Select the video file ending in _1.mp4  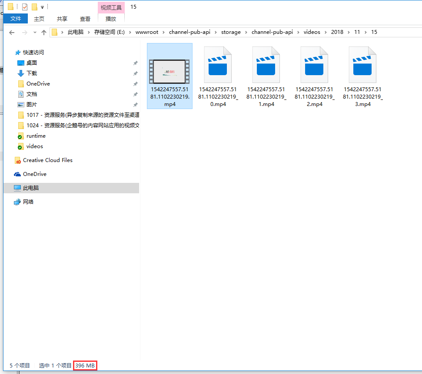(x=266, y=77)
